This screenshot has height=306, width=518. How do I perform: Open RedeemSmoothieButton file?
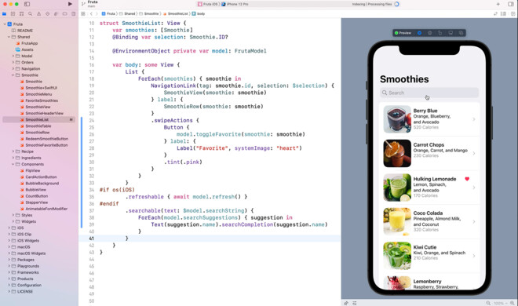[44, 139]
